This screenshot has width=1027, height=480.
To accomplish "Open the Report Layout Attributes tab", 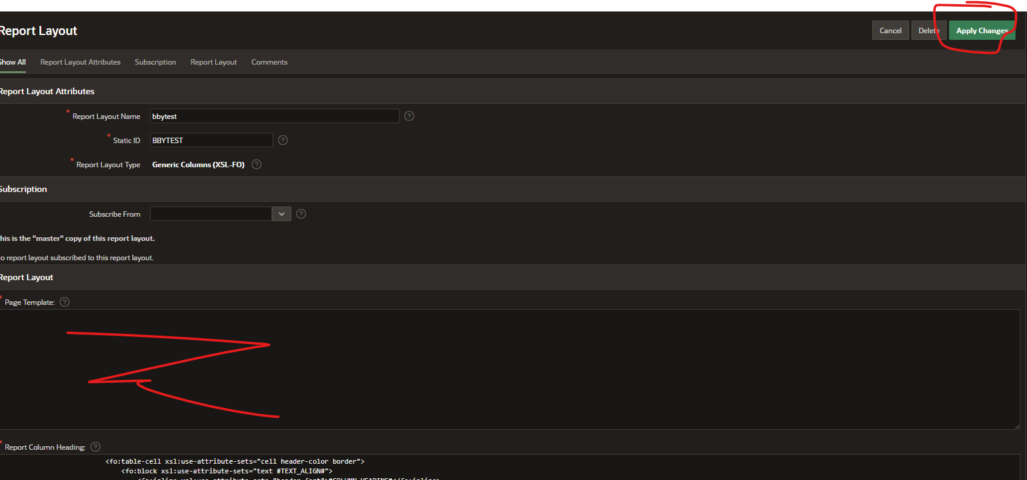I will coord(80,62).
